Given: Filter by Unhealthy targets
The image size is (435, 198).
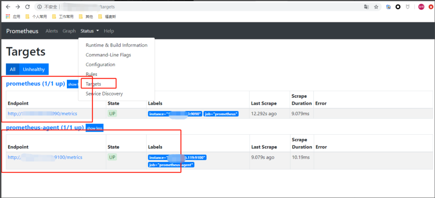Looking at the screenshot, I should (x=34, y=69).
